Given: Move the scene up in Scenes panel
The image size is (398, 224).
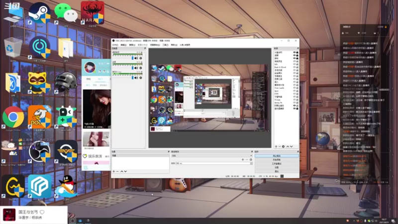Looking at the screenshot, I should (122, 171).
